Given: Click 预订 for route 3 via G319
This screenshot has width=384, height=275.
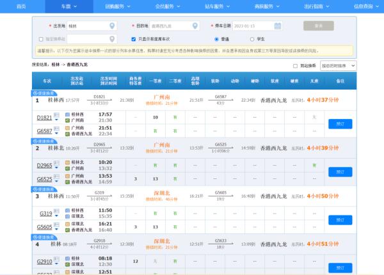Looking at the screenshot, I should coord(340,220).
